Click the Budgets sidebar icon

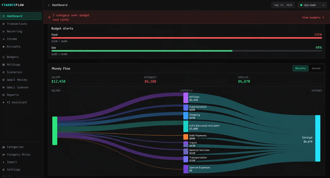(x=4, y=57)
